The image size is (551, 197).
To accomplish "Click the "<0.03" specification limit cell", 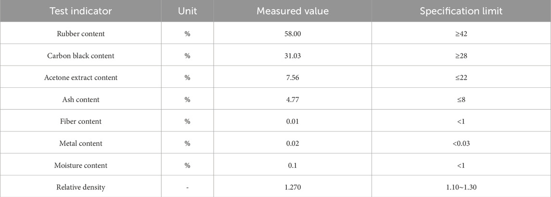I will 461,143.
